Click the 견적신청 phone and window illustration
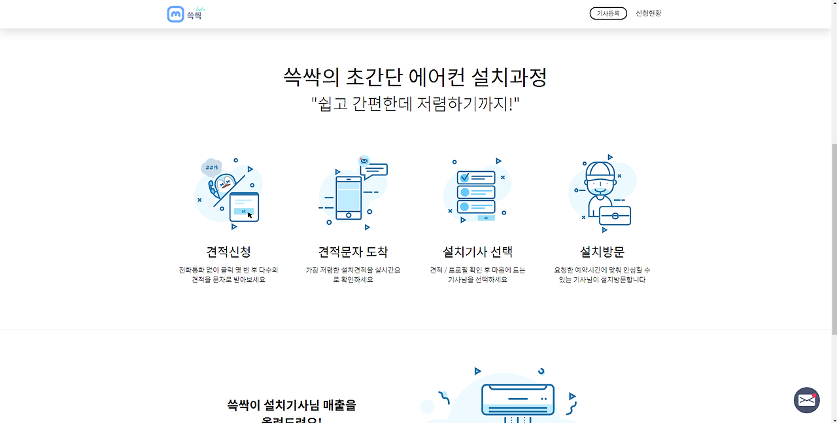The image size is (837, 423). click(x=229, y=194)
